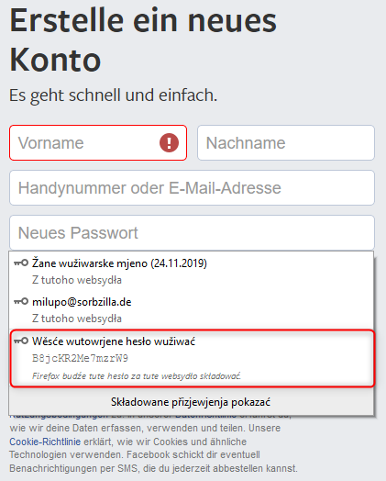This screenshot has width=386, height=481.
Task: Click the red error icon in Vorname field
Action: tap(169, 142)
